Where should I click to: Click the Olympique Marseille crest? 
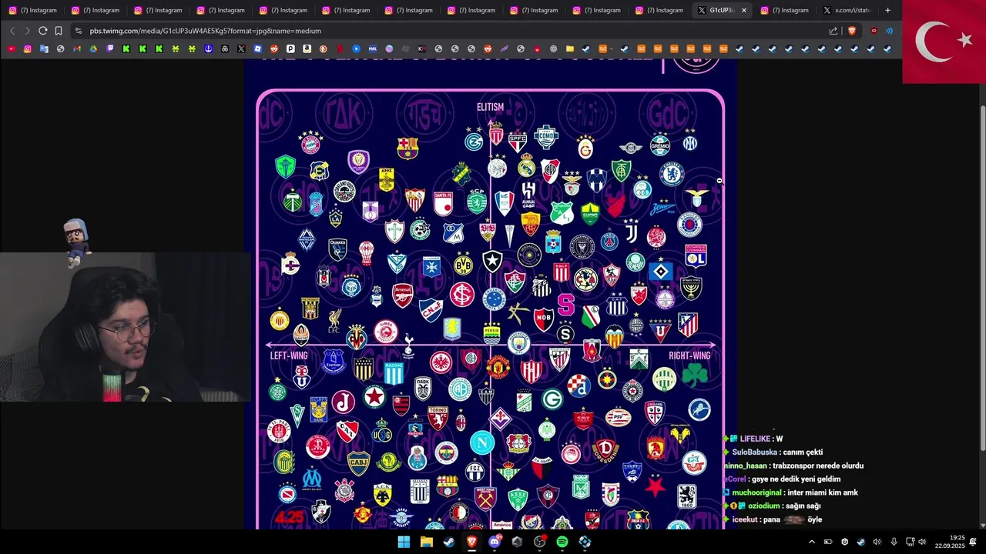(312, 479)
